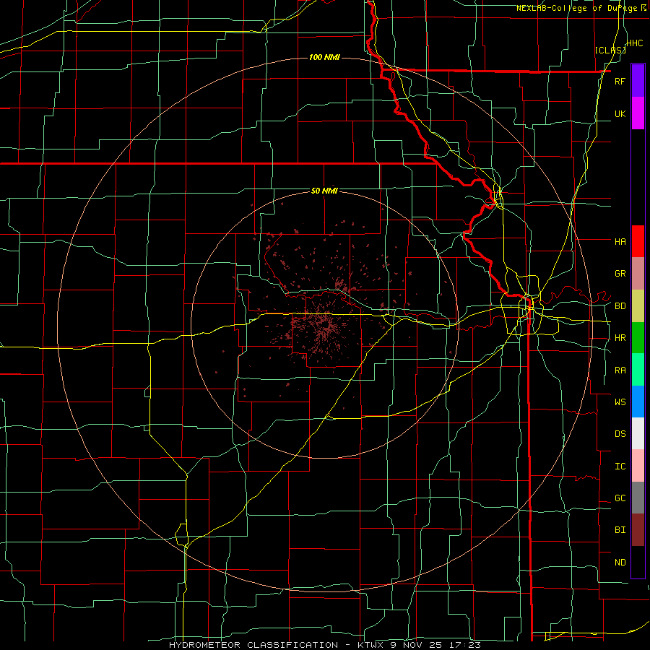The width and height of the screenshot is (650, 650).
Task: Click the HA legend label
Action: [x=620, y=241]
